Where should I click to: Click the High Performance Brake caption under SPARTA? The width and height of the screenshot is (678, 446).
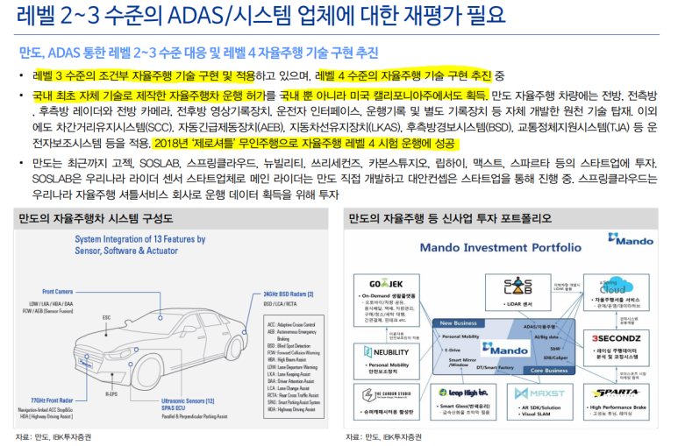coord(617,407)
